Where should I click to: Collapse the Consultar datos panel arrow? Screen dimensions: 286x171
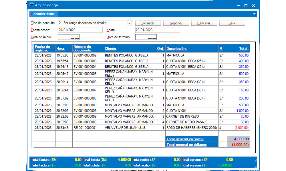[254, 14]
